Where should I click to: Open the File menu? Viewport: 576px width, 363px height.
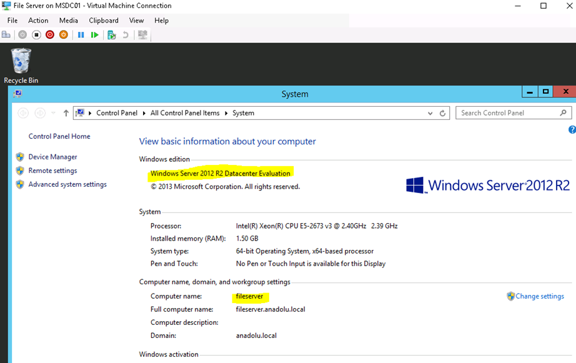(x=12, y=21)
